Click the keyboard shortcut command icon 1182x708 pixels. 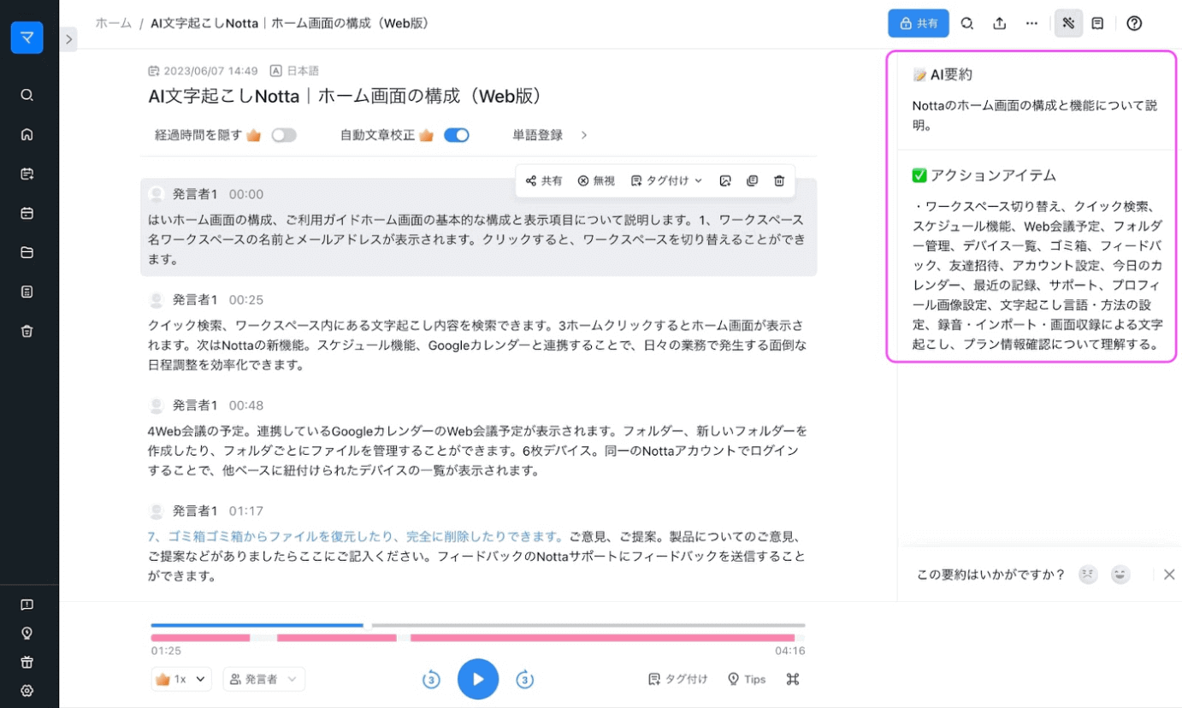point(792,679)
